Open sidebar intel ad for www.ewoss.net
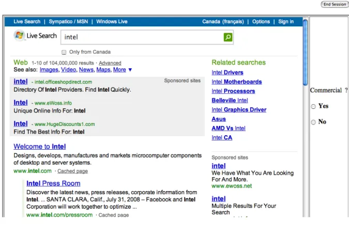349x230 pixels. coord(219,166)
